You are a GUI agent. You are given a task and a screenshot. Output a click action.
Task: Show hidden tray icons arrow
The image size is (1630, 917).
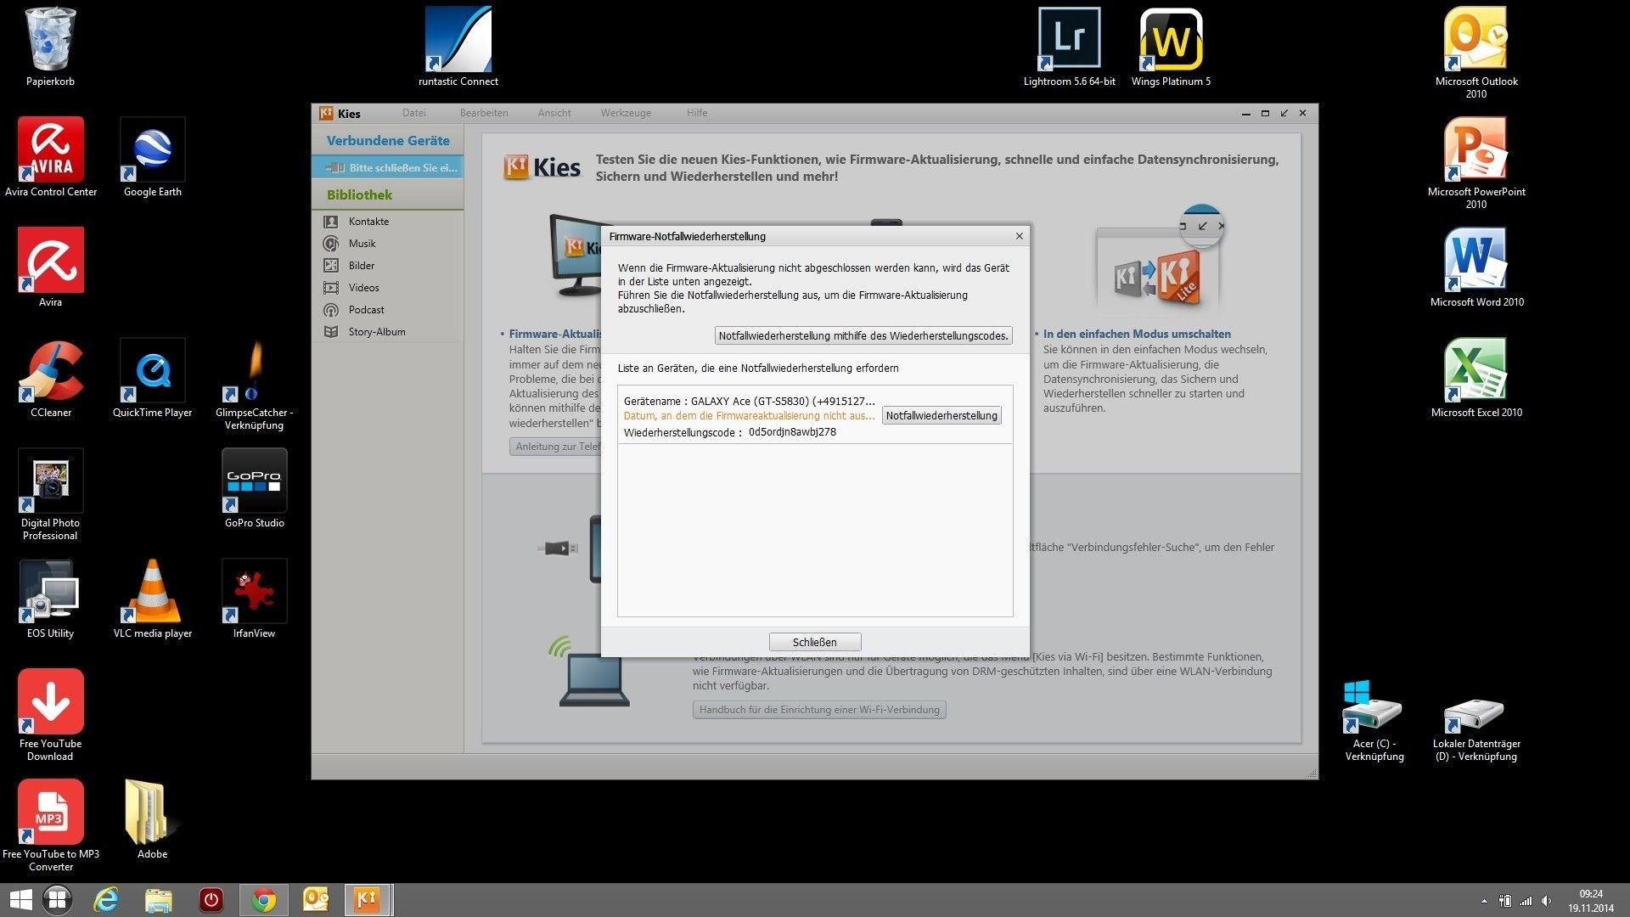click(1484, 901)
